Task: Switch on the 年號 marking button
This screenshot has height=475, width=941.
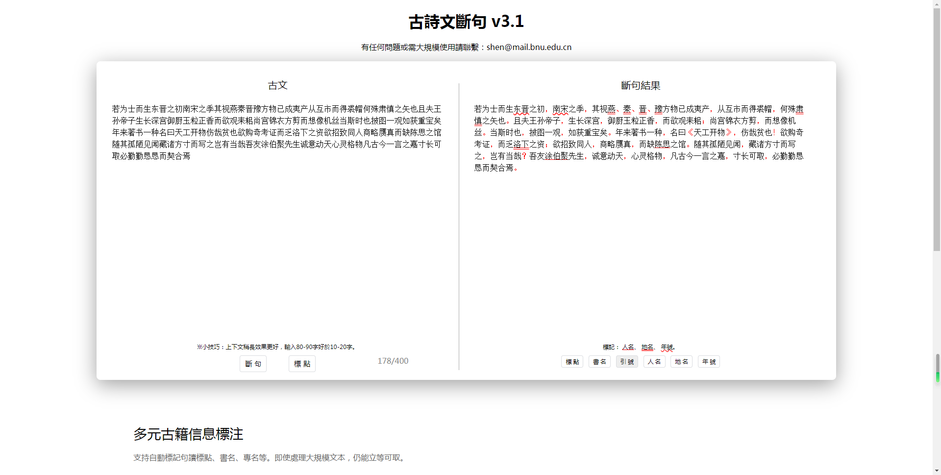Action: coord(709,362)
